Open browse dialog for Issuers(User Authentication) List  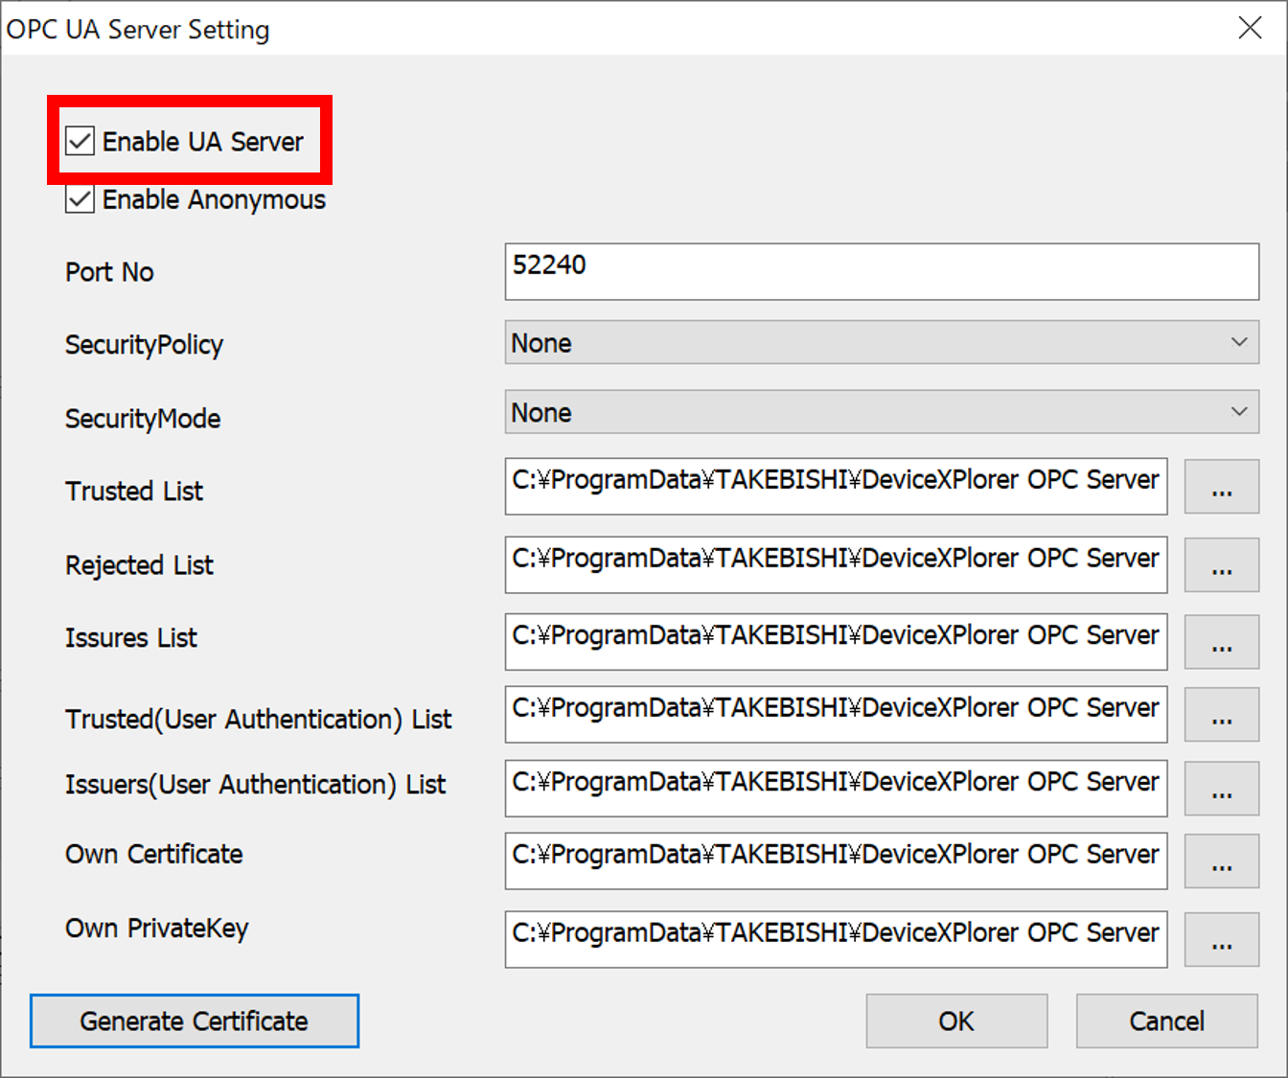(1221, 789)
